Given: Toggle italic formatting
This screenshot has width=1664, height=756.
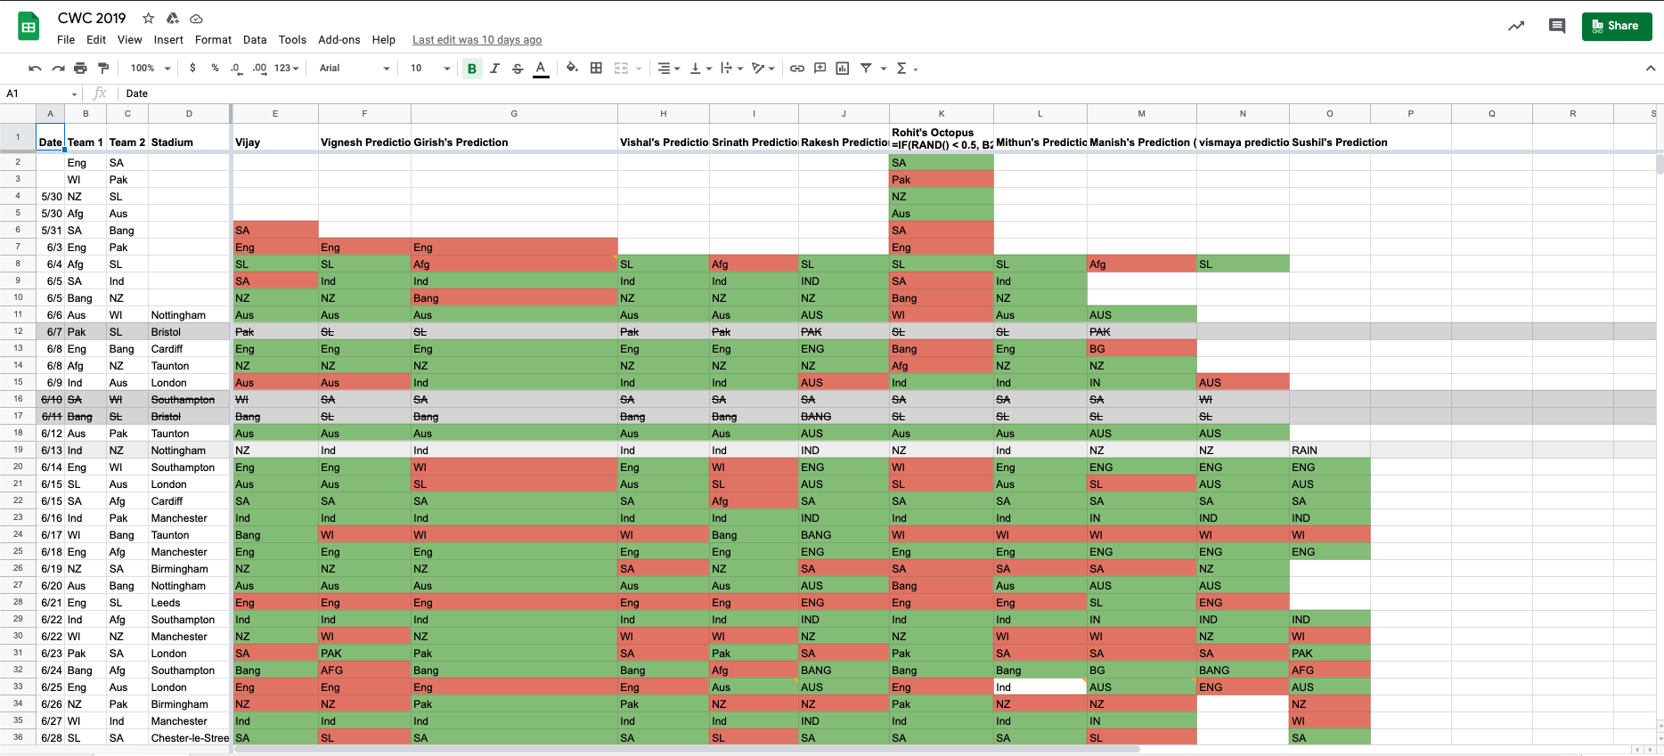Looking at the screenshot, I should pyautogui.click(x=495, y=69).
